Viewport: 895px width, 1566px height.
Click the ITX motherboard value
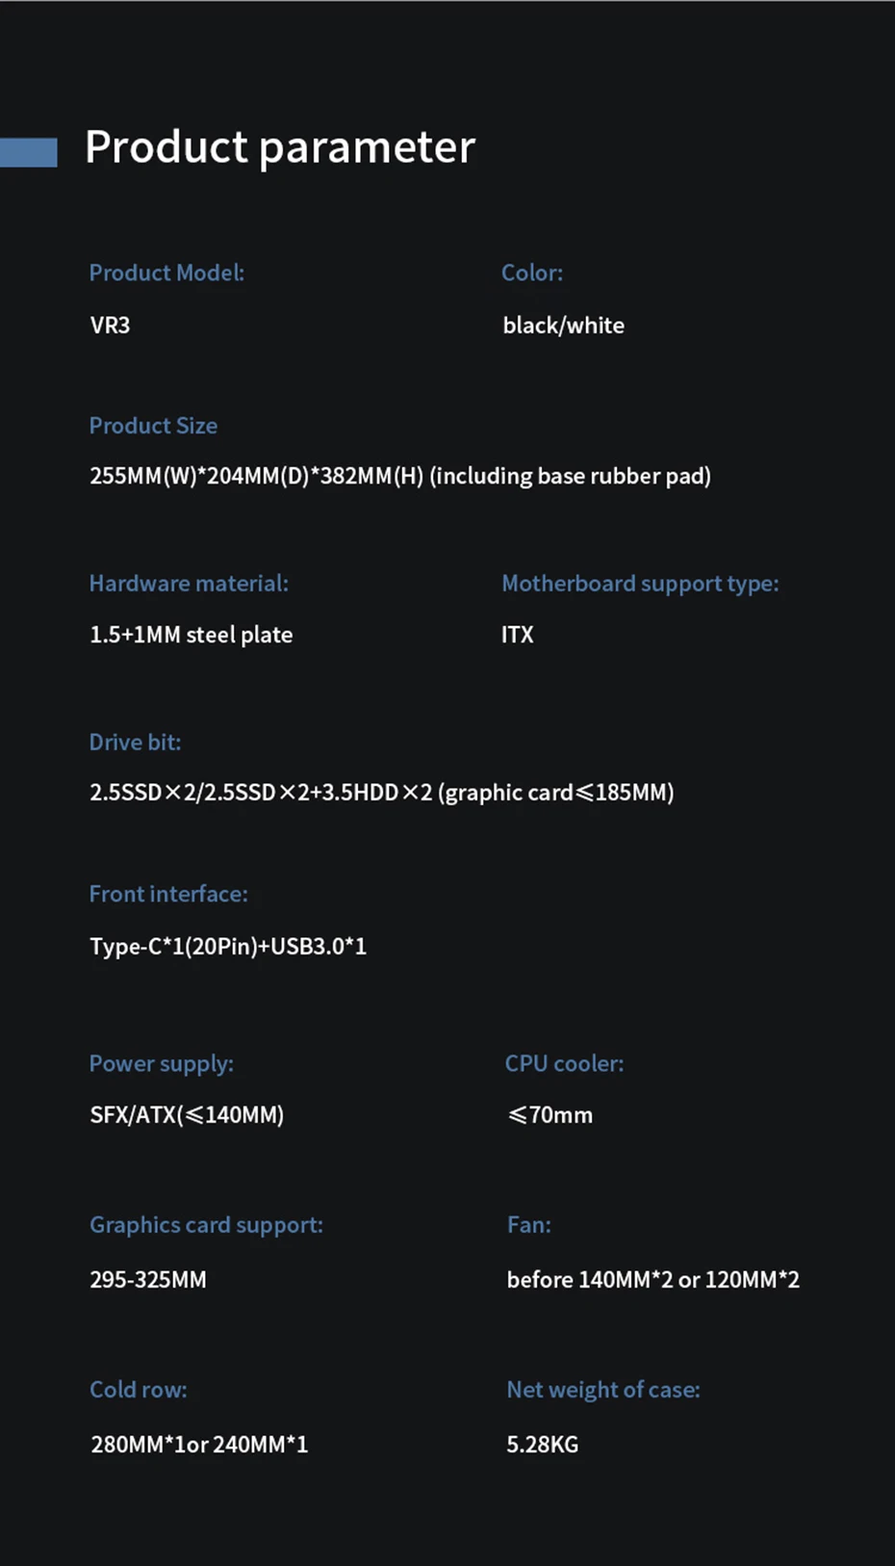click(517, 635)
